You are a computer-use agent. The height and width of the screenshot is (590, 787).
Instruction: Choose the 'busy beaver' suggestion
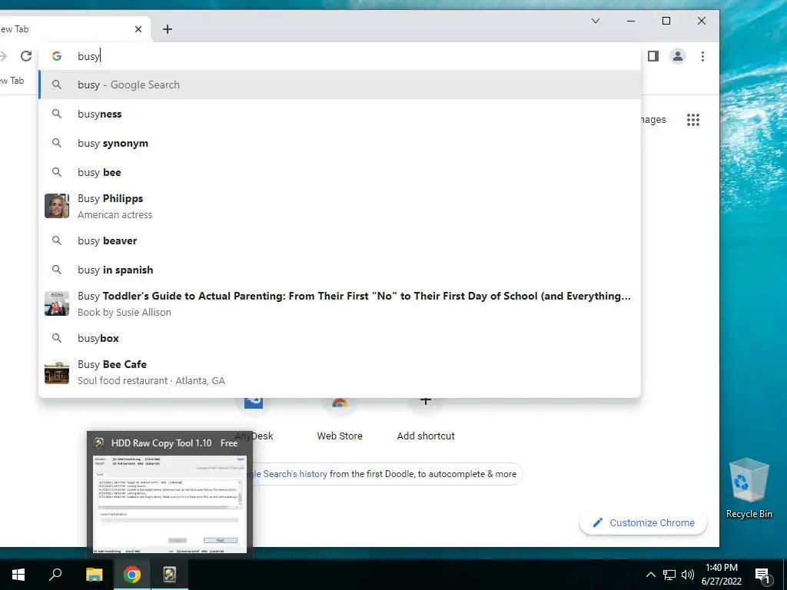[340, 240]
